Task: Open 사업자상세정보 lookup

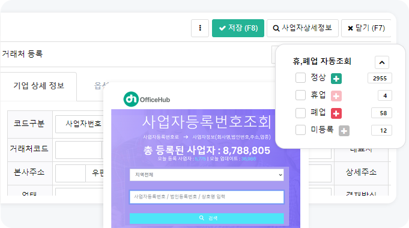Action: tap(303, 28)
